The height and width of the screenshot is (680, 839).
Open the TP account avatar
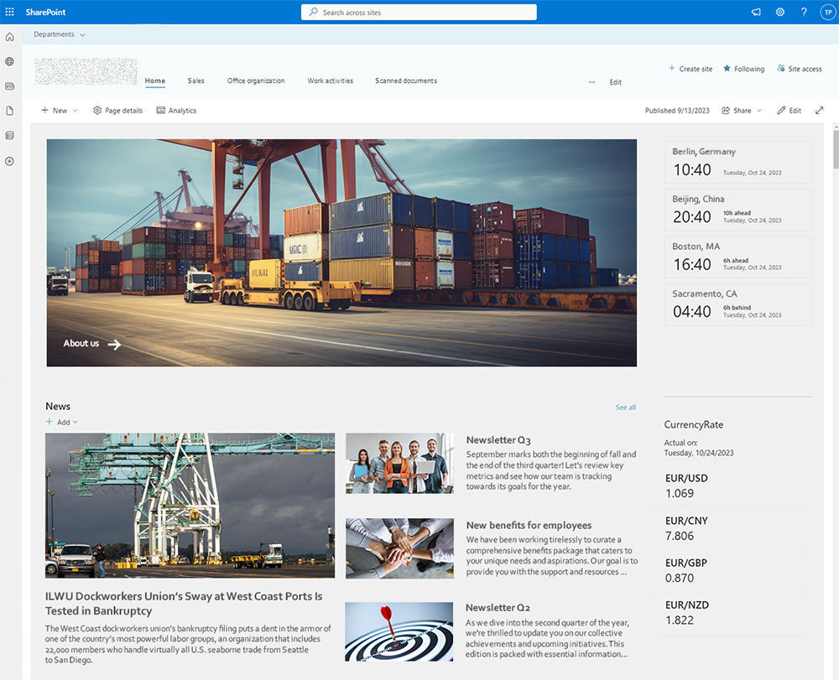(x=826, y=12)
